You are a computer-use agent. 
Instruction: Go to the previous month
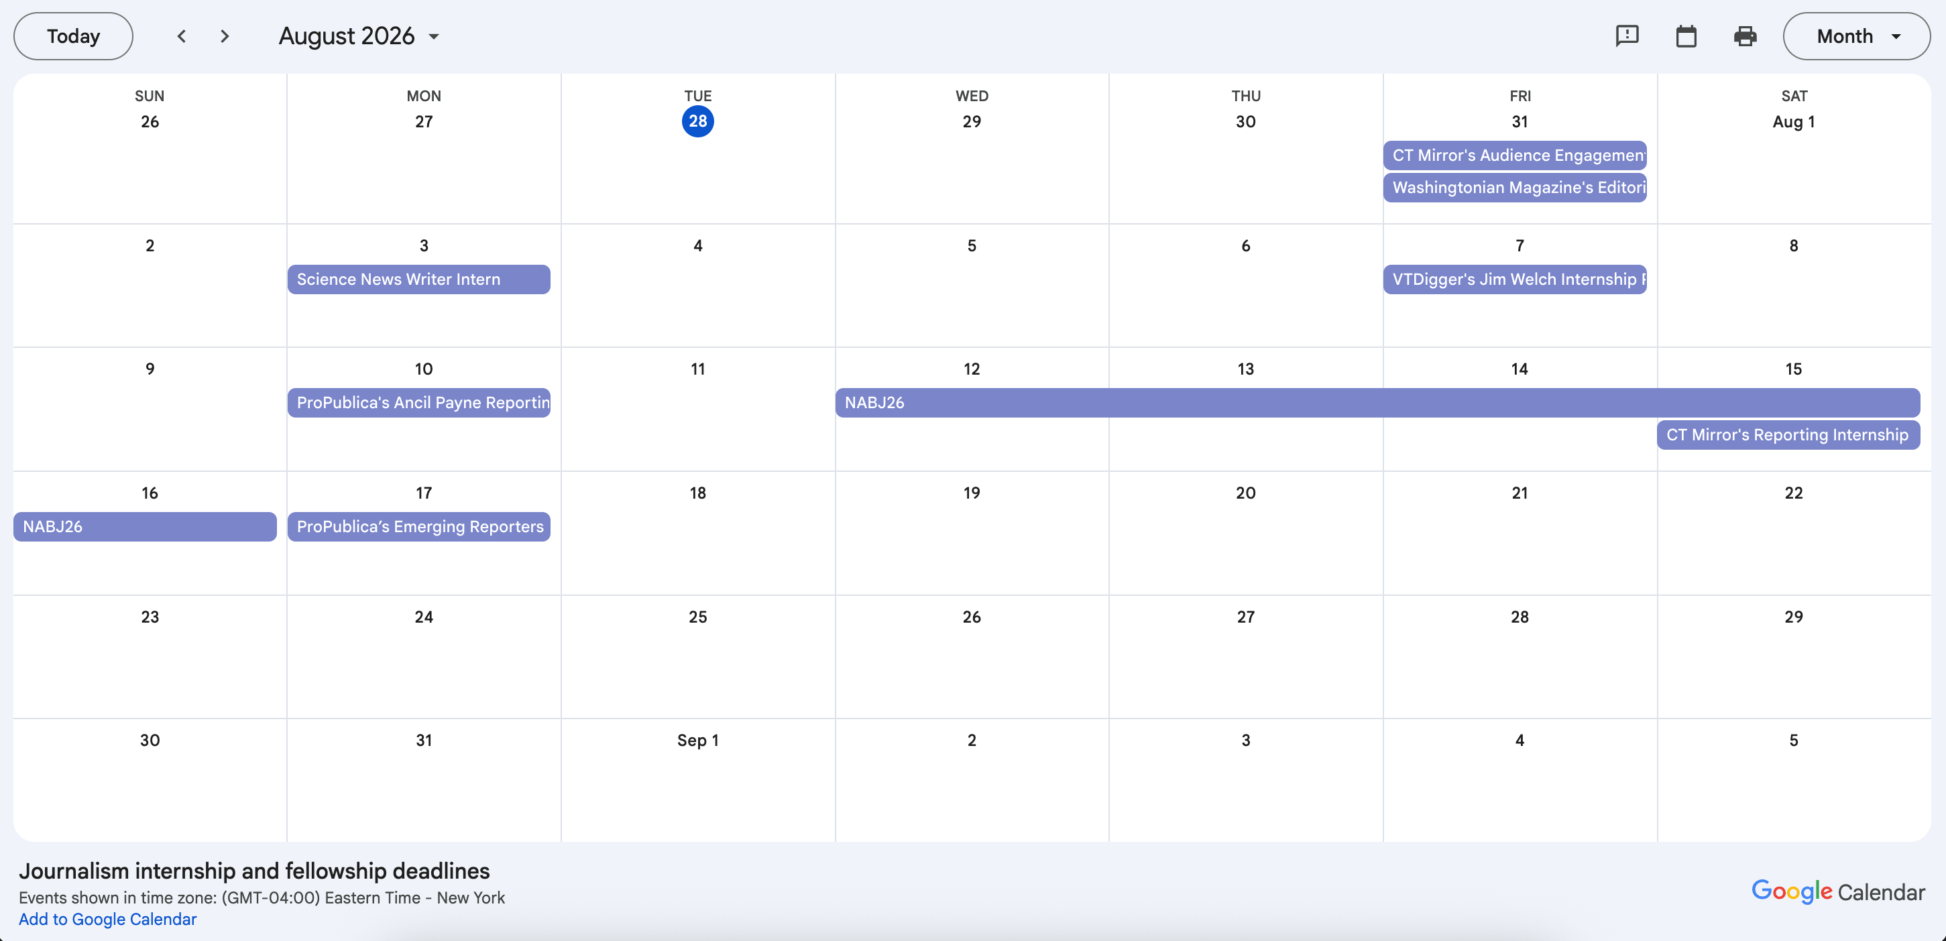coord(181,36)
